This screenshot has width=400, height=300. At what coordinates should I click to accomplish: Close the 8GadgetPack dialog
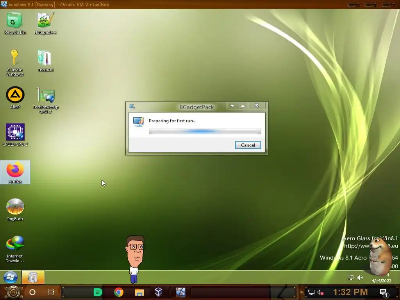coord(257,105)
